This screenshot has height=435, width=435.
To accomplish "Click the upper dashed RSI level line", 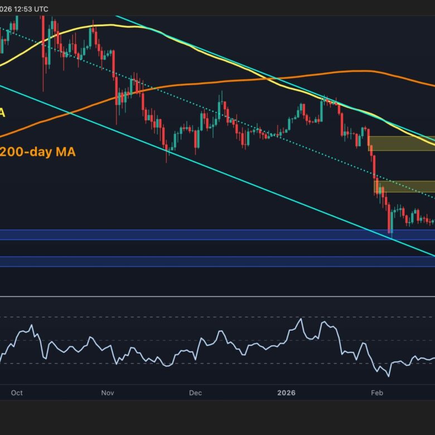I will pos(167,317).
